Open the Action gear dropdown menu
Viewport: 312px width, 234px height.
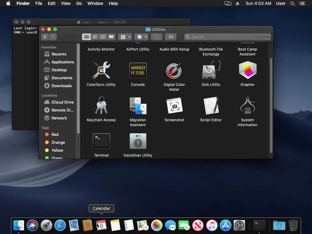141,37
